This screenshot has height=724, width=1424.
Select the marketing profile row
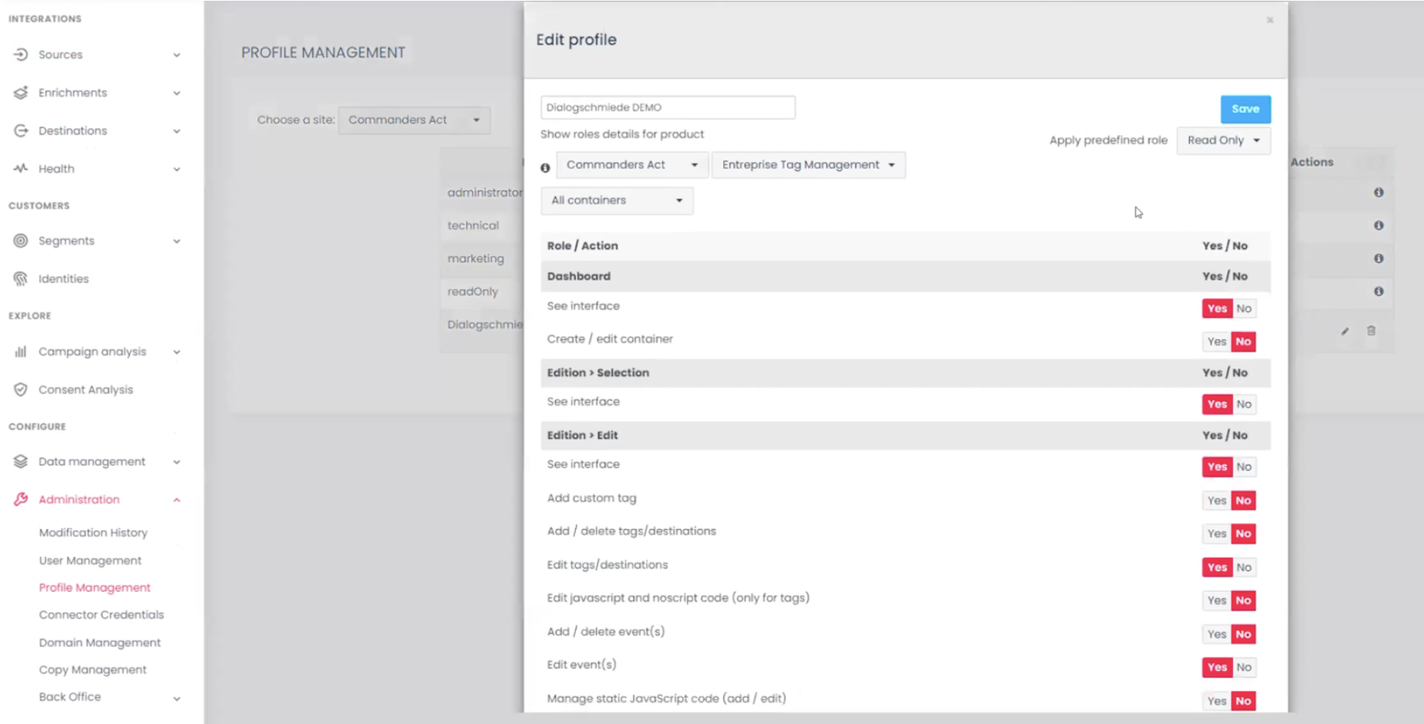pyautogui.click(x=475, y=259)
